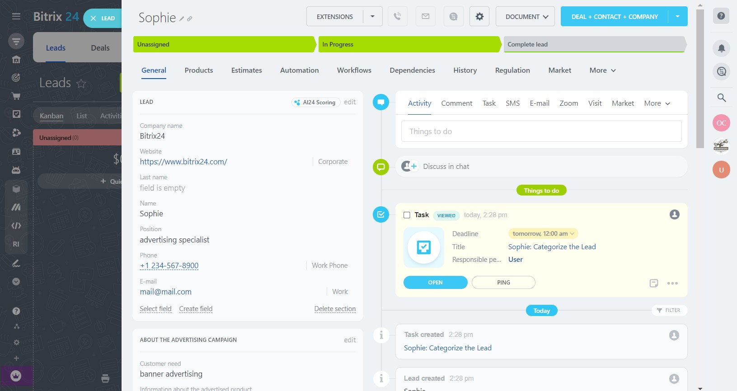Open the Document dropdown
Viewport: 737px width, 391px height.
pyautogui.click(x=525, y=17)
